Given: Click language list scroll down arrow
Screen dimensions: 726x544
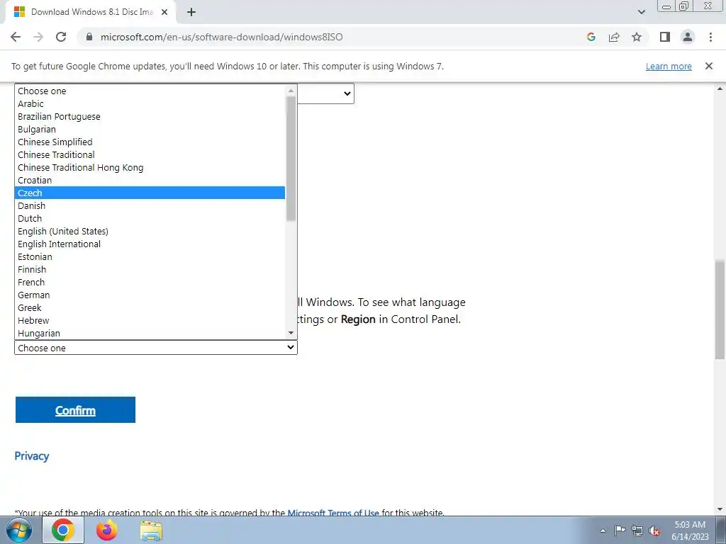Looking at the screenshot, I should [291, 333].
